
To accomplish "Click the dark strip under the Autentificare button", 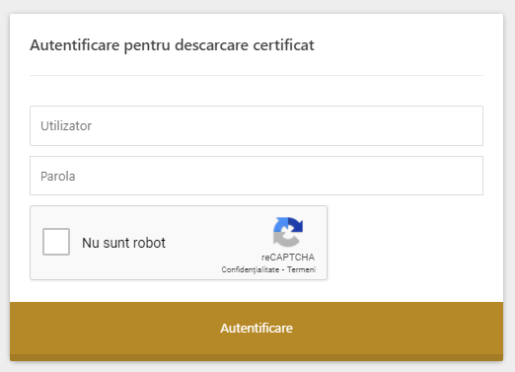I will point(257,357).
